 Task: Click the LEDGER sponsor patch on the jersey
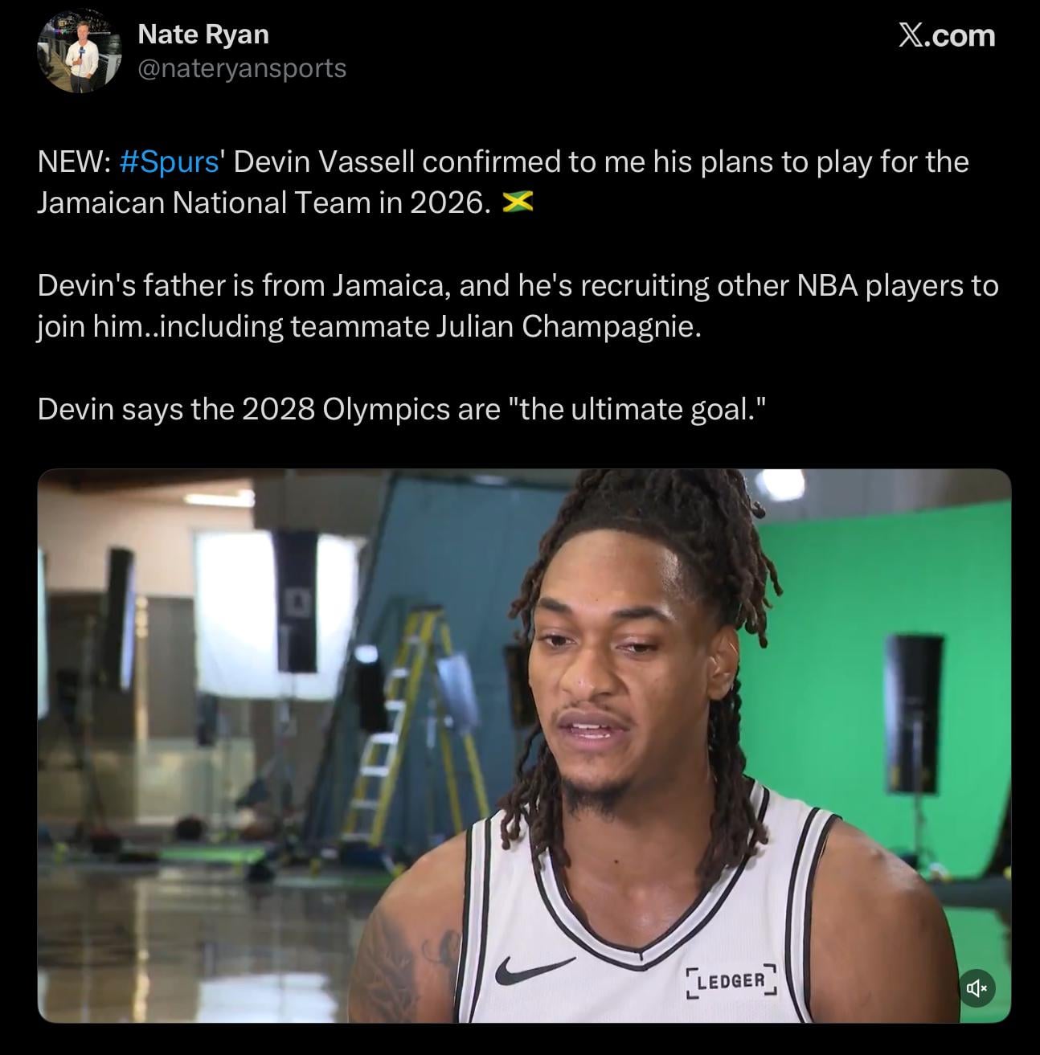731,981
